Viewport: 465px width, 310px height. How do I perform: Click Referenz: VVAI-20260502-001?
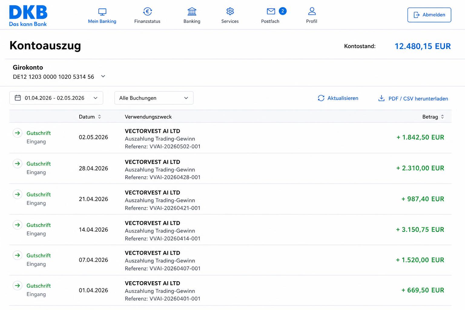point(163,147)
